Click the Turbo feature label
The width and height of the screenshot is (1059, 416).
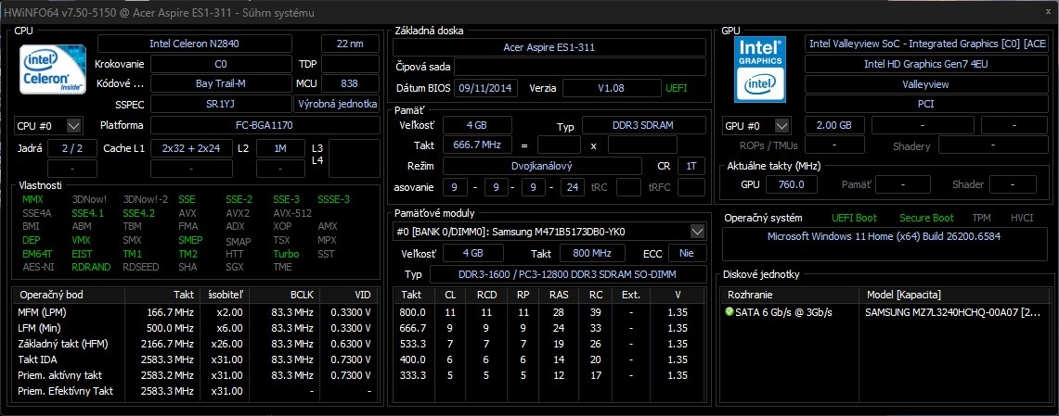point(286,254)
